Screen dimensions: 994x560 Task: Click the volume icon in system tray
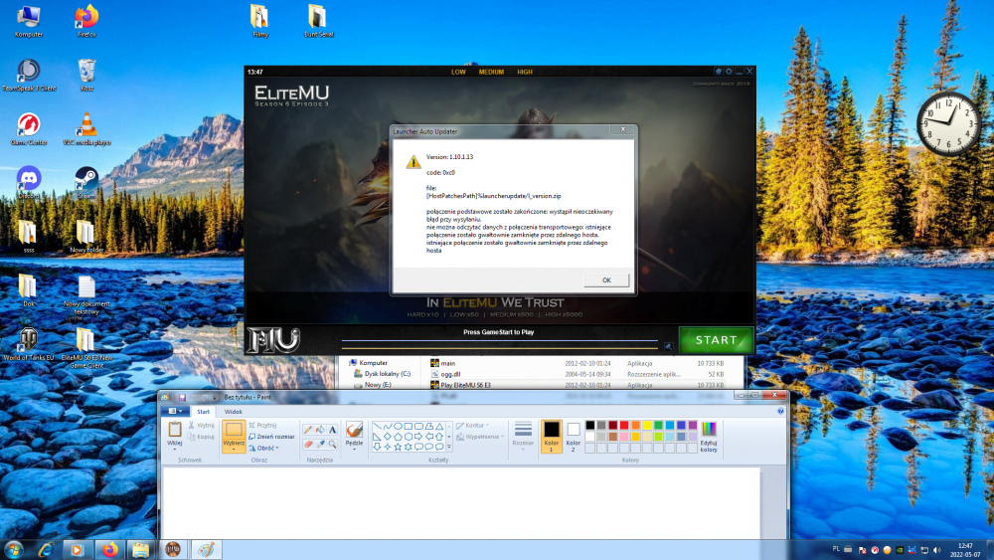[x=937, y=550]
